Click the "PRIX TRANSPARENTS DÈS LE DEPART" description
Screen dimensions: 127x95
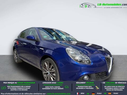[19, 88]
